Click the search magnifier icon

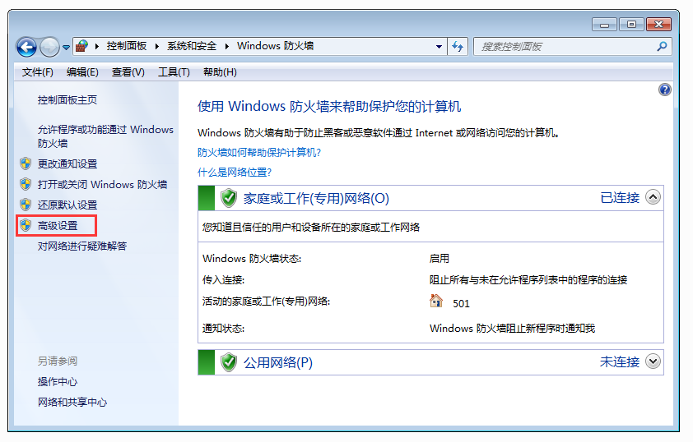click(662, 46)
